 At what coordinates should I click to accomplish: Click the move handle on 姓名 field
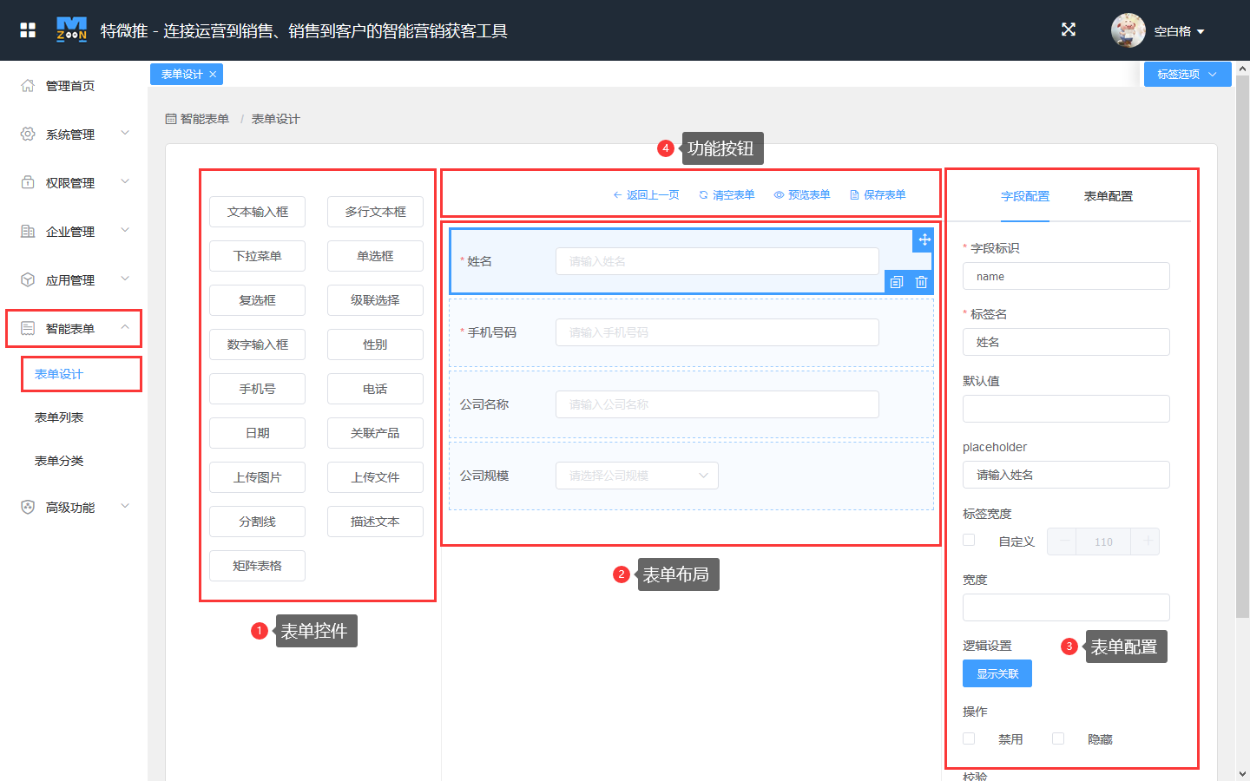924,240
